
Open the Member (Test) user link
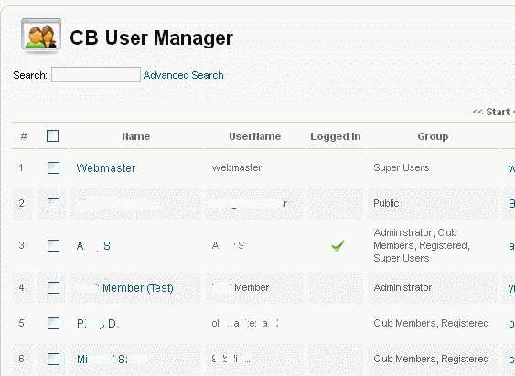pos(138,288)
